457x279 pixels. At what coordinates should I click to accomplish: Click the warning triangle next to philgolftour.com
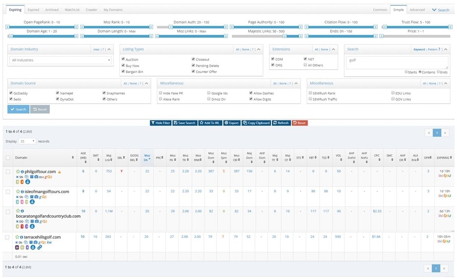click(x=60, y=172)
